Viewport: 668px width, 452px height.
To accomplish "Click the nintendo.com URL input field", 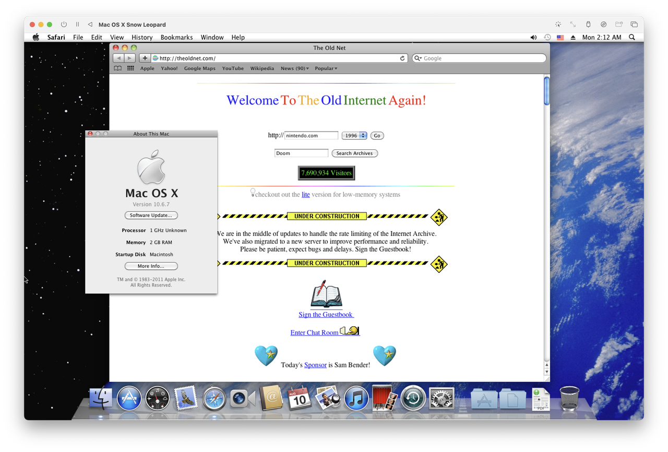I will (x=312, y=136).
